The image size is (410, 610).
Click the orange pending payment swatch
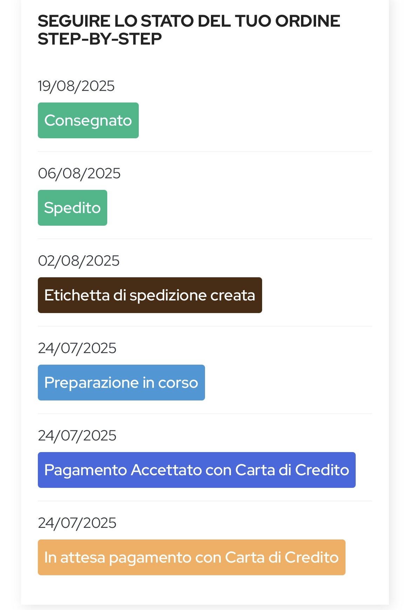(x=192, y=557)
